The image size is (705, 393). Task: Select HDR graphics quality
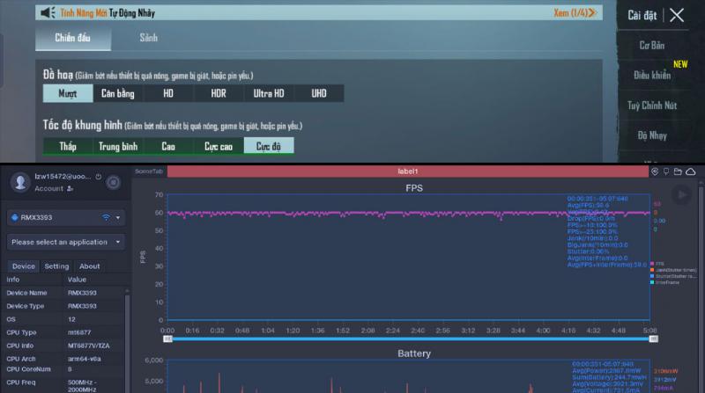pyautogui.click(x=219, y=93)
